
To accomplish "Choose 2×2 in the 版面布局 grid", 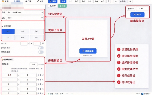I will 22,38.
